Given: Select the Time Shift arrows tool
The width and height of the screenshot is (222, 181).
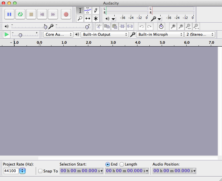Looking at the screenshot, I should [x=88, y=18].
